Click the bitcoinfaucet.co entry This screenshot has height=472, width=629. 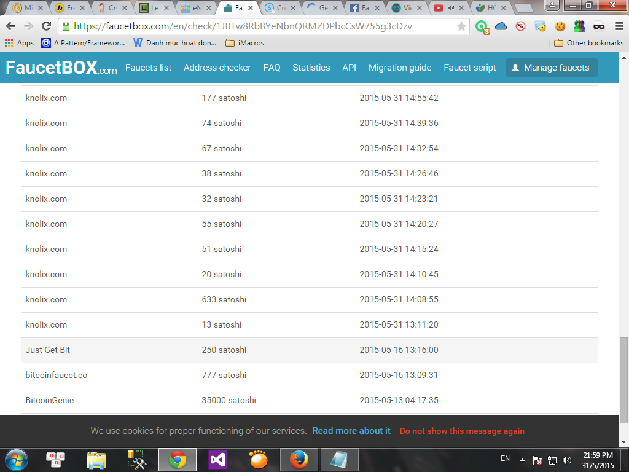click(56, 375)
